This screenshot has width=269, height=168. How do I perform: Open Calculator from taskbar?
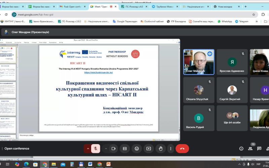(72, 164)
